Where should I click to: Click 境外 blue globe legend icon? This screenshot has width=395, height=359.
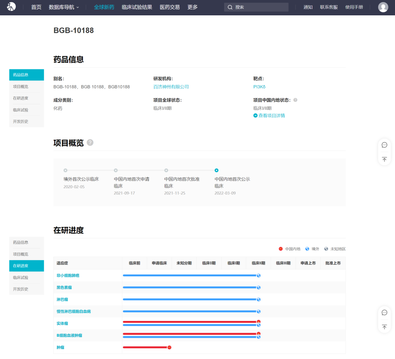coord(307,249)
